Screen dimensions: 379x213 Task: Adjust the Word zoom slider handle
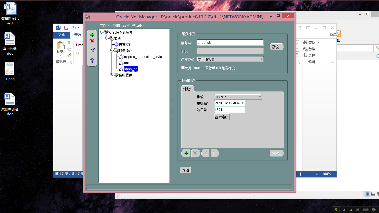(x=301, y=174)
